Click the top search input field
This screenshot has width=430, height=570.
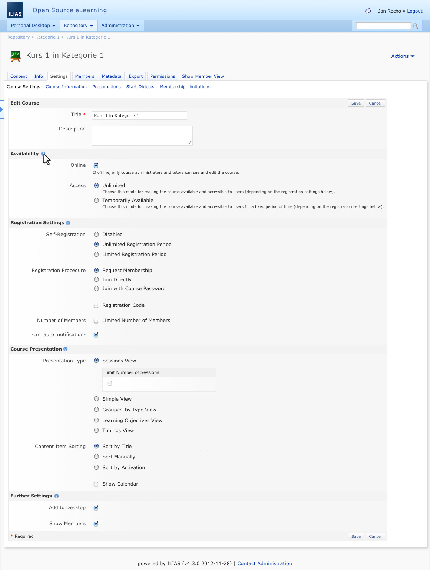click(x=383, y=26)
